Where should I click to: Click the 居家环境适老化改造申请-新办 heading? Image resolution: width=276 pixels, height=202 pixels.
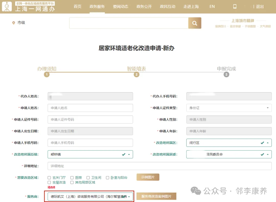pyautogui.click(x=136, y=48)
